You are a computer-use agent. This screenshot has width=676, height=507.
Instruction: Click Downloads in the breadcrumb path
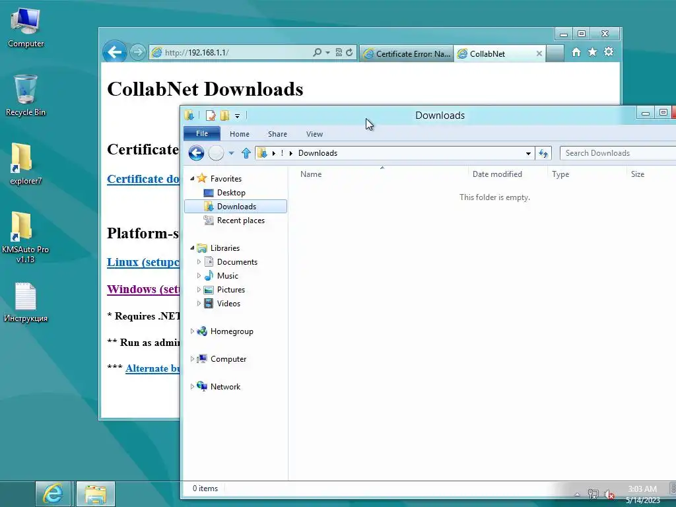(318, 153)
